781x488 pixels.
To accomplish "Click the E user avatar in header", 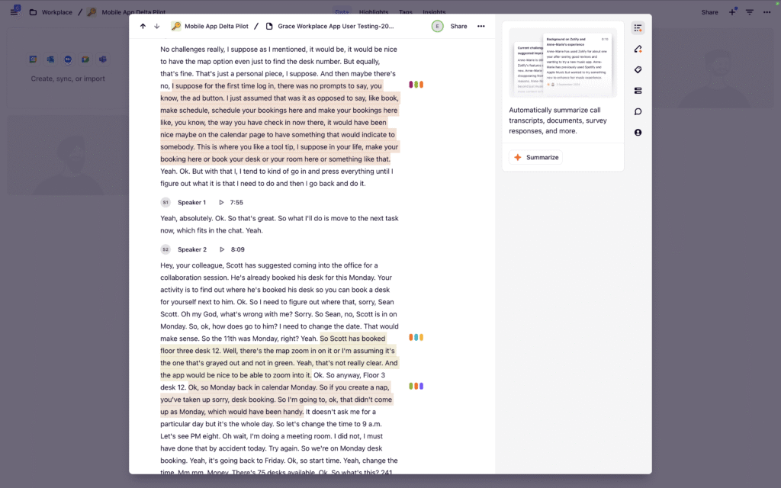I will (437, 26).
